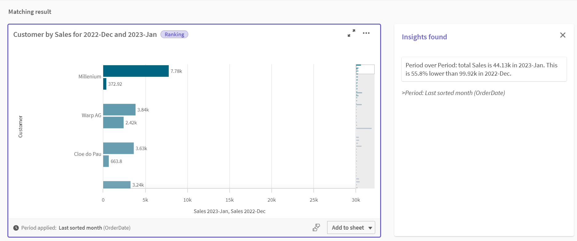Open the three-dot more options menu
The width and height of the screenshot is (577, 241).
tap(366, 33)
